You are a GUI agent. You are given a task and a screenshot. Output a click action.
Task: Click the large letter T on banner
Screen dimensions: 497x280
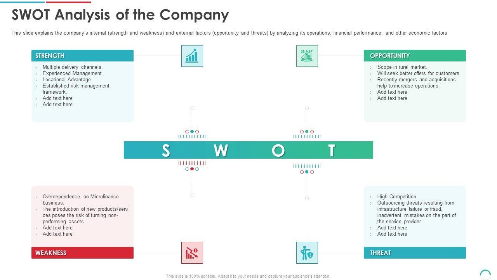click(x=332, y=150)
